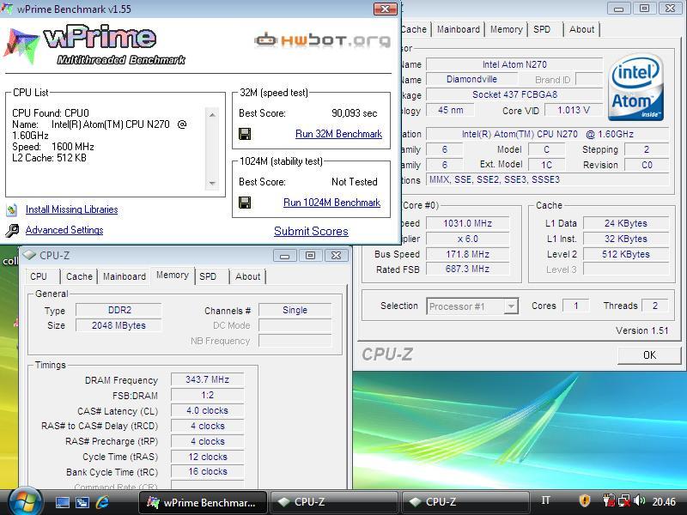
Task: Open SPD tab in front CPU-Z
Action: 208,276
